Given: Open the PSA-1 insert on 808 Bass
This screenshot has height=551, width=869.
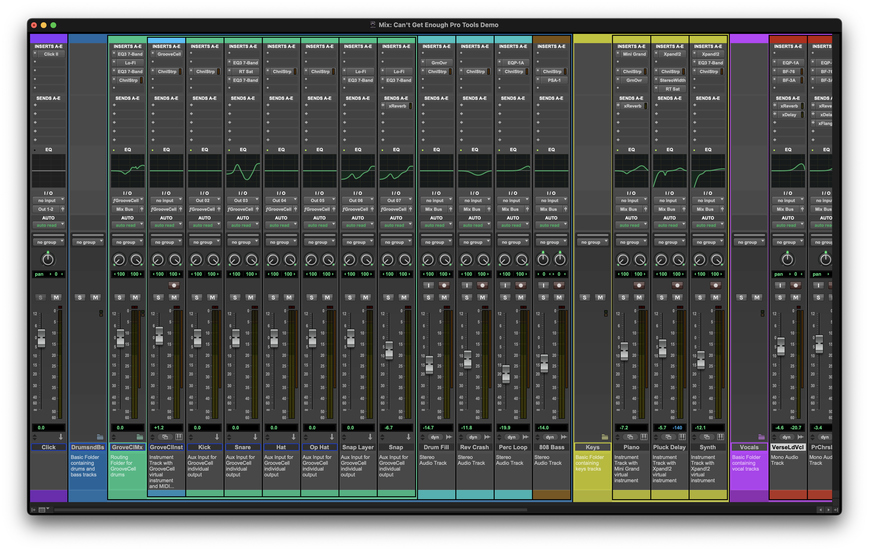Looking at the screenshot, I should [554, 80].
